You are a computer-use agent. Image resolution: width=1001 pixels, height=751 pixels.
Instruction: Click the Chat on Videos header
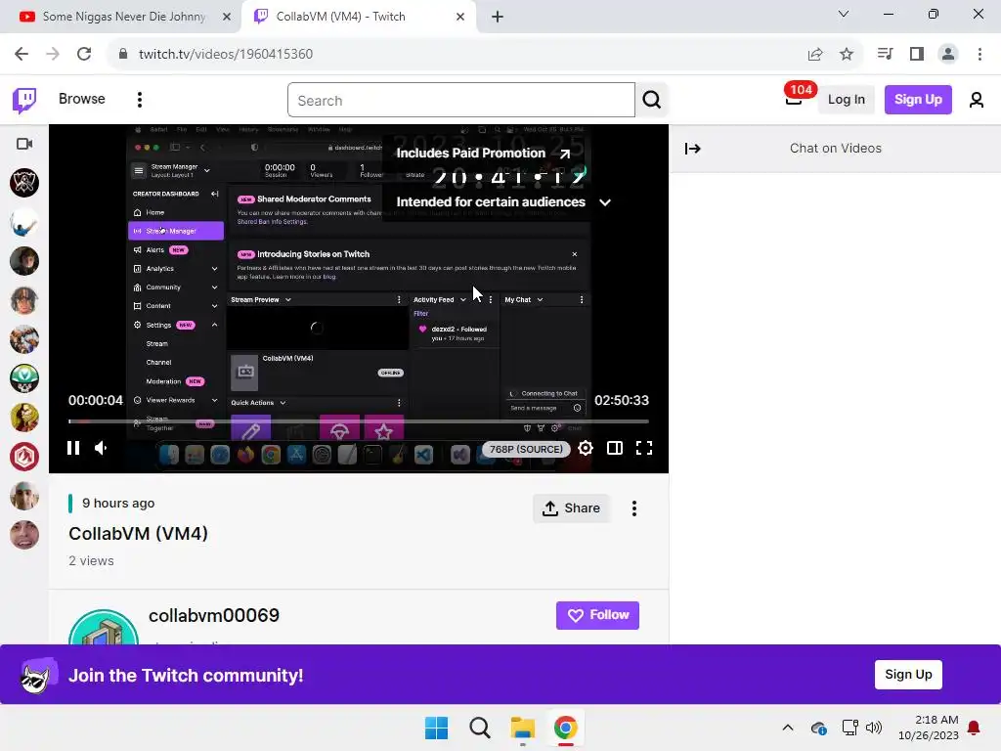(x=836, y=149)
